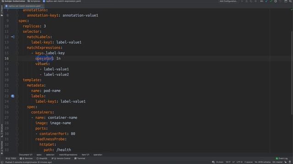The height and width of the screenshot is (164, 293).
Task: Click 'matchExpressions:' on line 14
Action: point(44,47)
